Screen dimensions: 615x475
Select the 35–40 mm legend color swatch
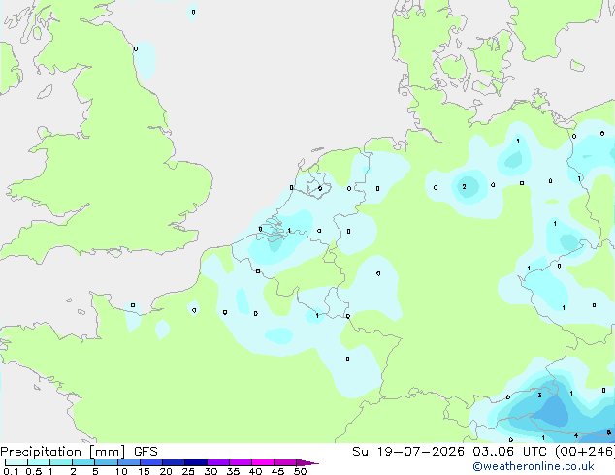click(x=240, y=462)
